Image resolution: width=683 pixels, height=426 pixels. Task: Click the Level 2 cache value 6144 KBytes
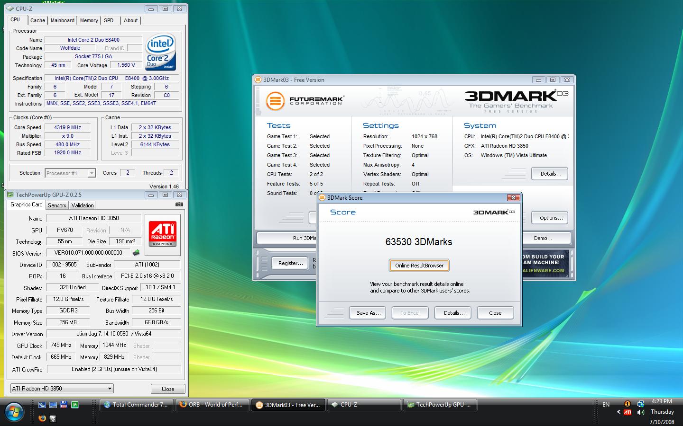[x=155, y=144]
